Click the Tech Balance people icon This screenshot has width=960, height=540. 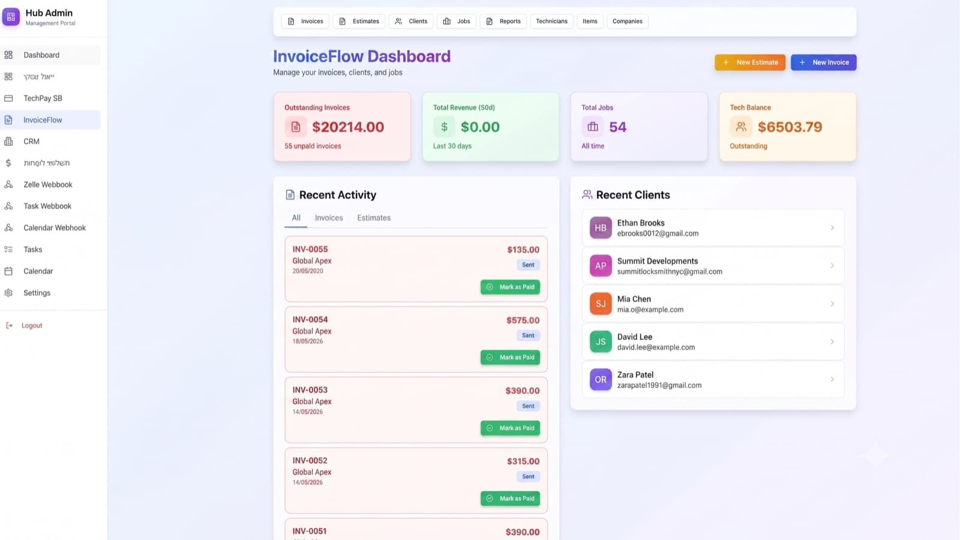click(741, 126)
